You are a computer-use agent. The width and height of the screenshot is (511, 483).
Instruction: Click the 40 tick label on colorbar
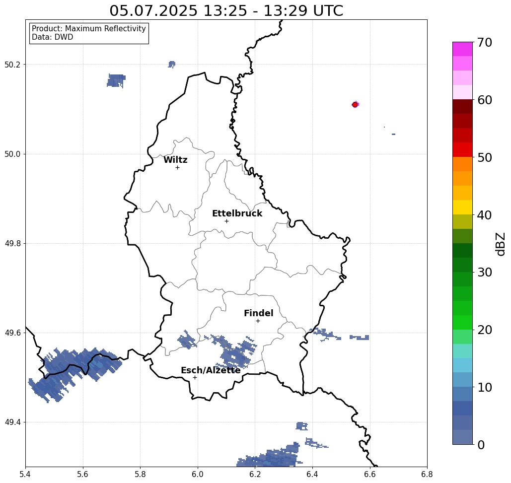pos(485,215)
